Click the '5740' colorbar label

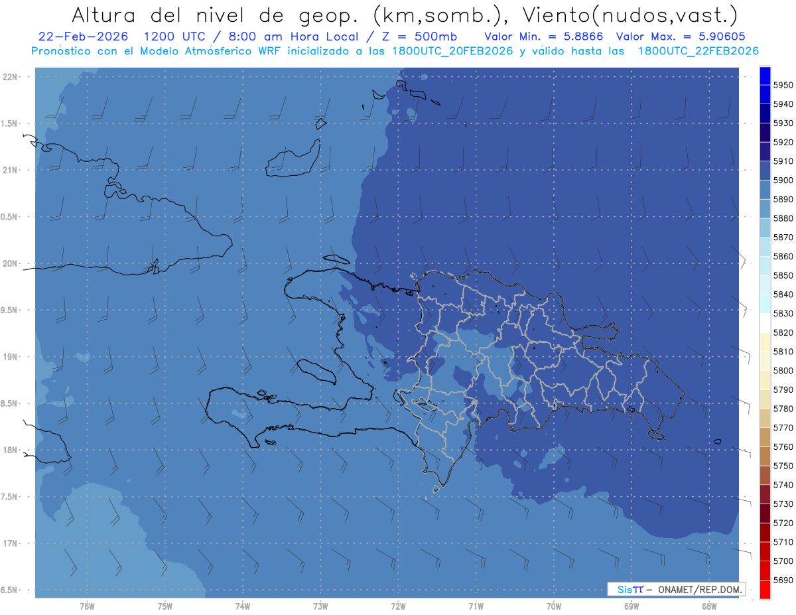tap(783, 485)
